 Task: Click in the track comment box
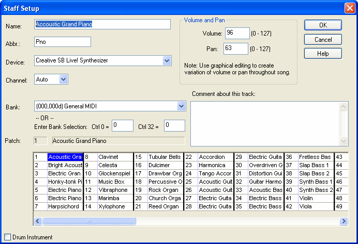[264, 123]
